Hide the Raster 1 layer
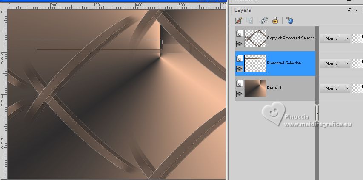This screenshot has height=180, width=363. [x=240, y=94]
